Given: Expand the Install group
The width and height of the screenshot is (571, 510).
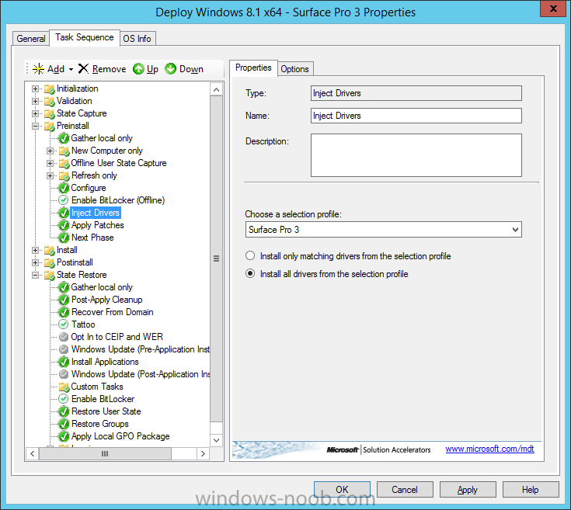Looking at the screenshot, I should click(x=35, y=250).
